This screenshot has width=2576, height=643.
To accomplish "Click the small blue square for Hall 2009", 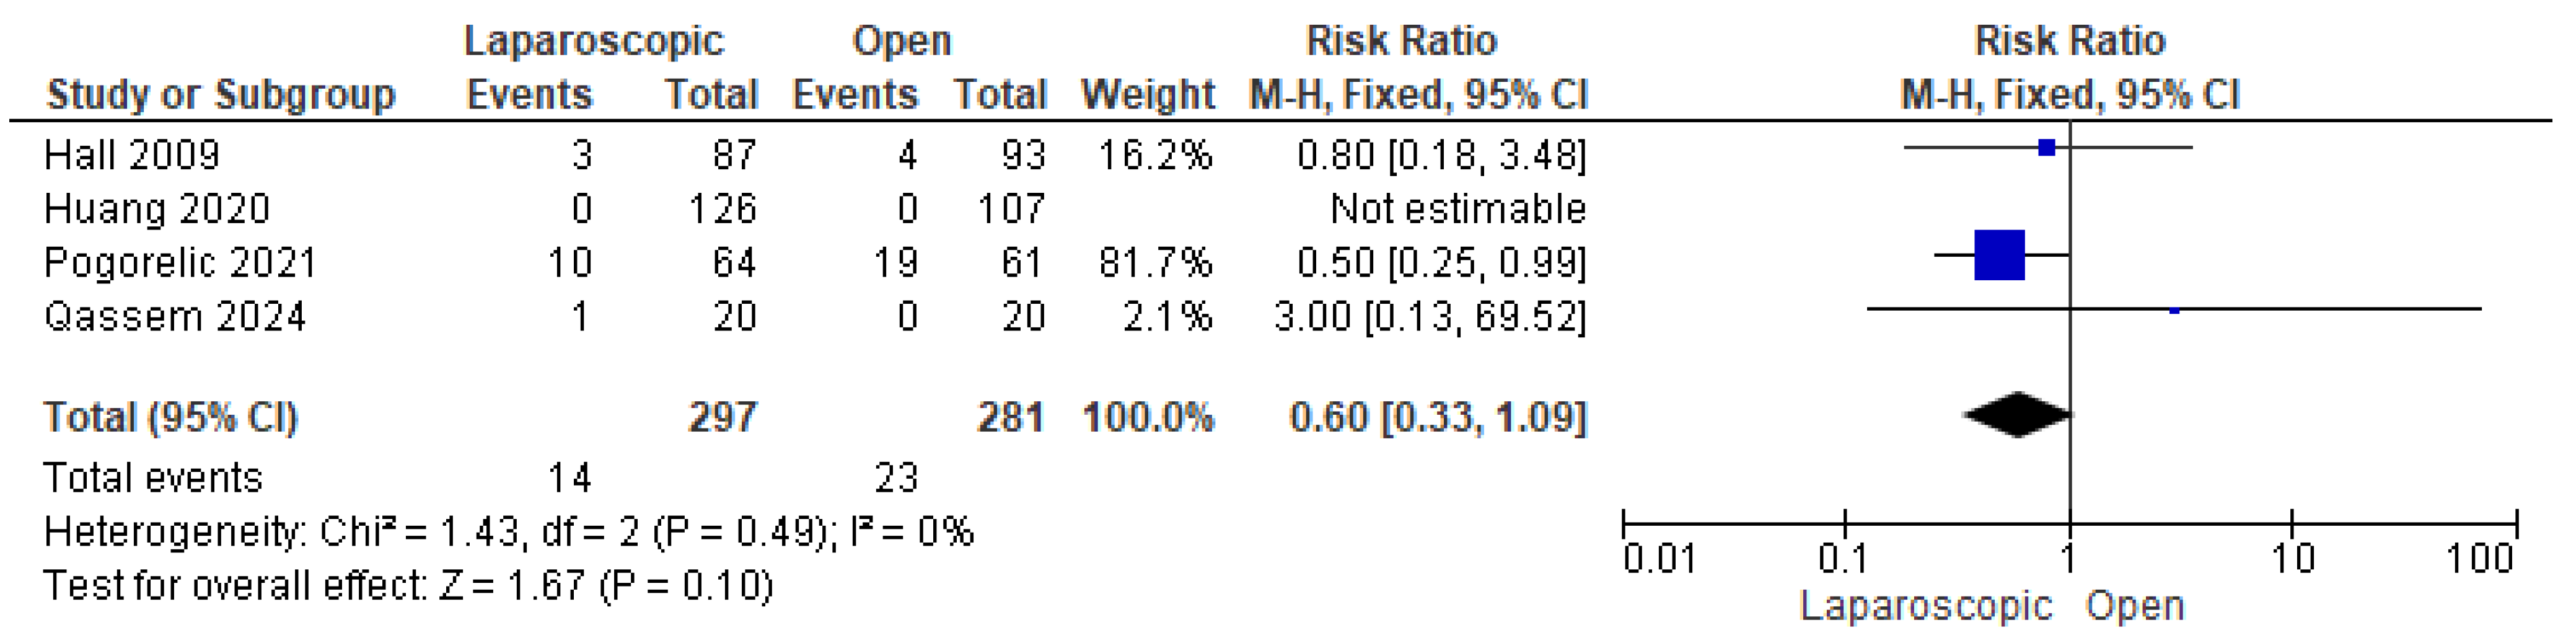I will (2046, 148).
